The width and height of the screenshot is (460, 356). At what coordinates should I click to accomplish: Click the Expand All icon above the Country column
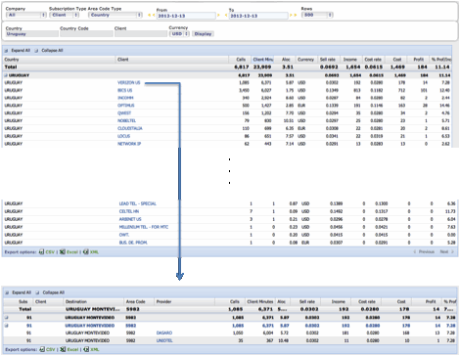click(x=7, y=51)
